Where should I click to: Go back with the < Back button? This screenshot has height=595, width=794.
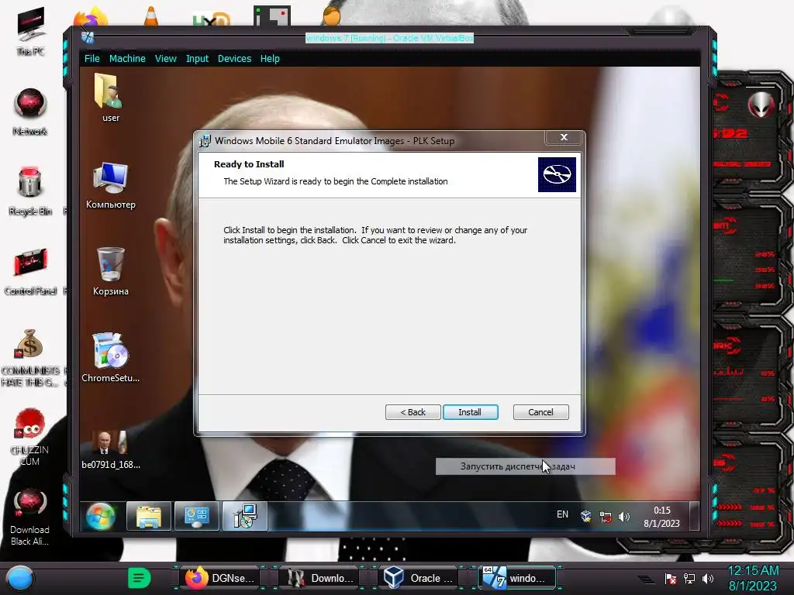click(413, 412)
